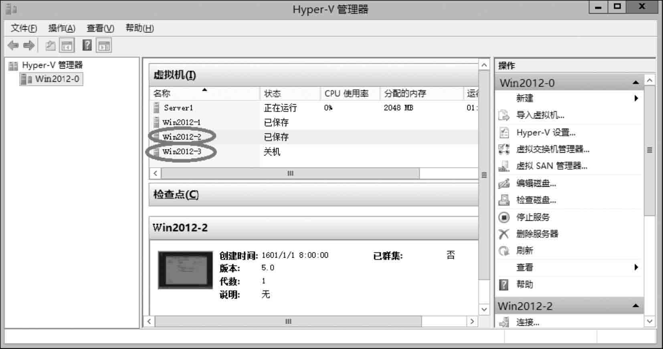Select the Win2012-1 virtual machine row
This screenshot has height=349, width=663.
click(314, 122)
